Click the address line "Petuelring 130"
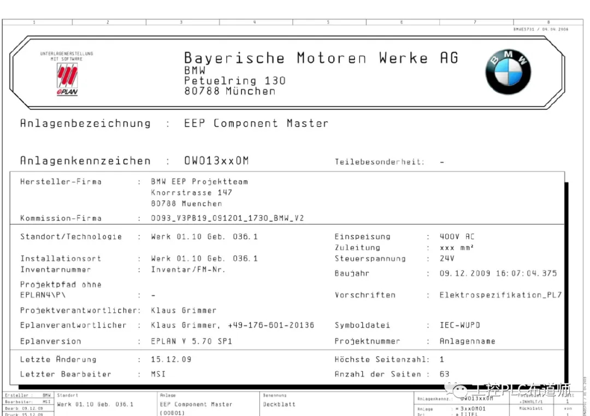The image size is (590, 416). 235,80
